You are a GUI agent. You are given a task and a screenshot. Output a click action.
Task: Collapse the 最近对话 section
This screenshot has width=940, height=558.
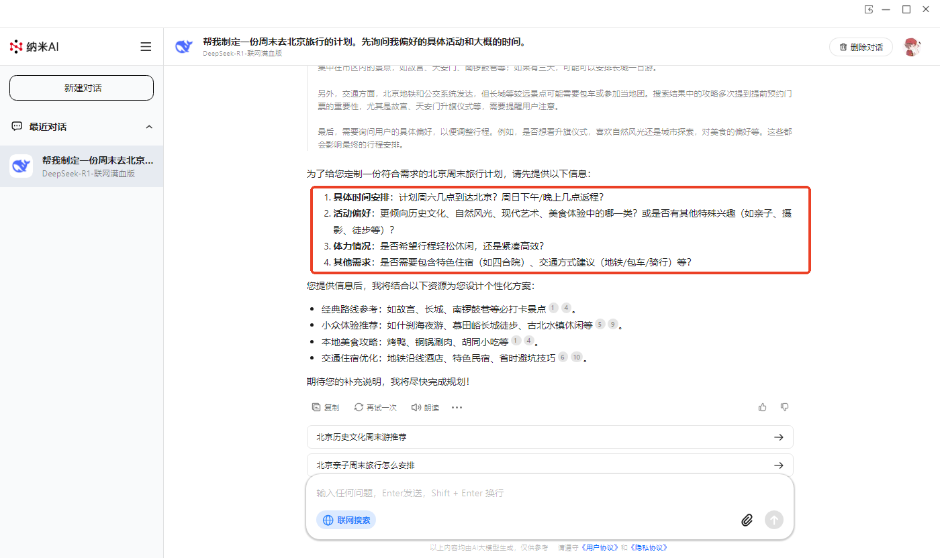coord(149,127)
